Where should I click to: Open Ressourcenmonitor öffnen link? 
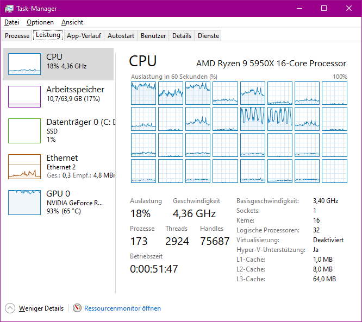coord(122,308)
